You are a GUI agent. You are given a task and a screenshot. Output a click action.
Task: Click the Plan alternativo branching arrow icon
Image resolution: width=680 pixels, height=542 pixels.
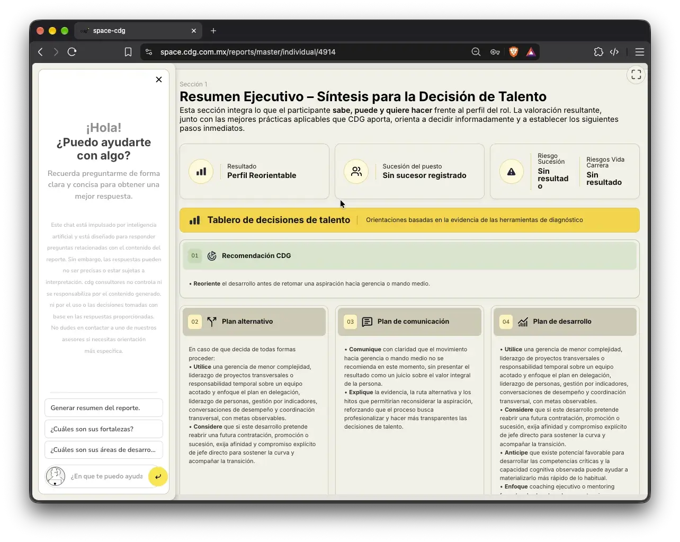(212, 322)
